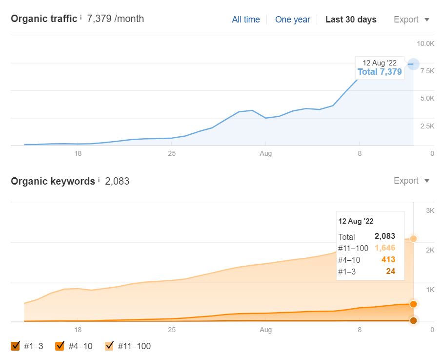
Task: Click the #11–100 value 1,646 in tooltip
Action: coord(385,248)
